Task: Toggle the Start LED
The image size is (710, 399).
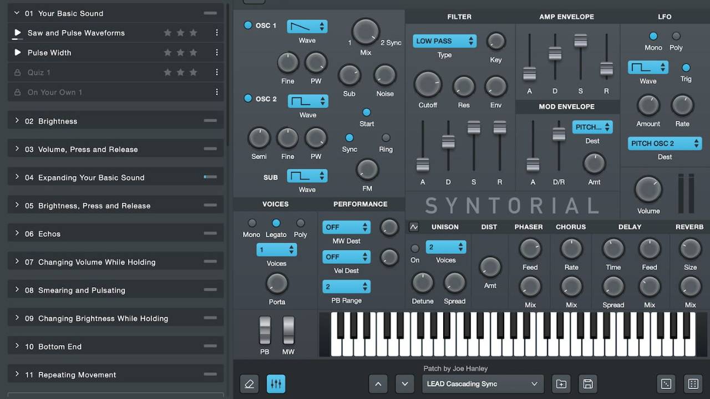Action: (366, 112)
